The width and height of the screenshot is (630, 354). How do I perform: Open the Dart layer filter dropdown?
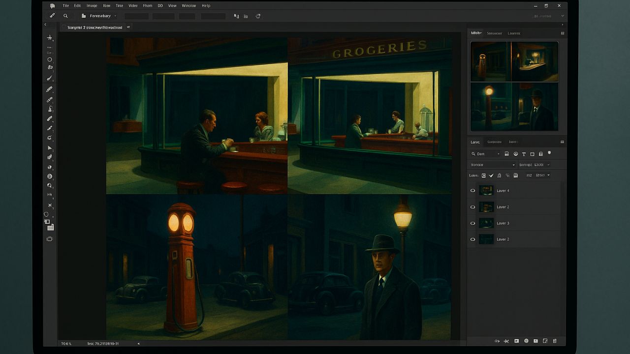click(485, 154)
